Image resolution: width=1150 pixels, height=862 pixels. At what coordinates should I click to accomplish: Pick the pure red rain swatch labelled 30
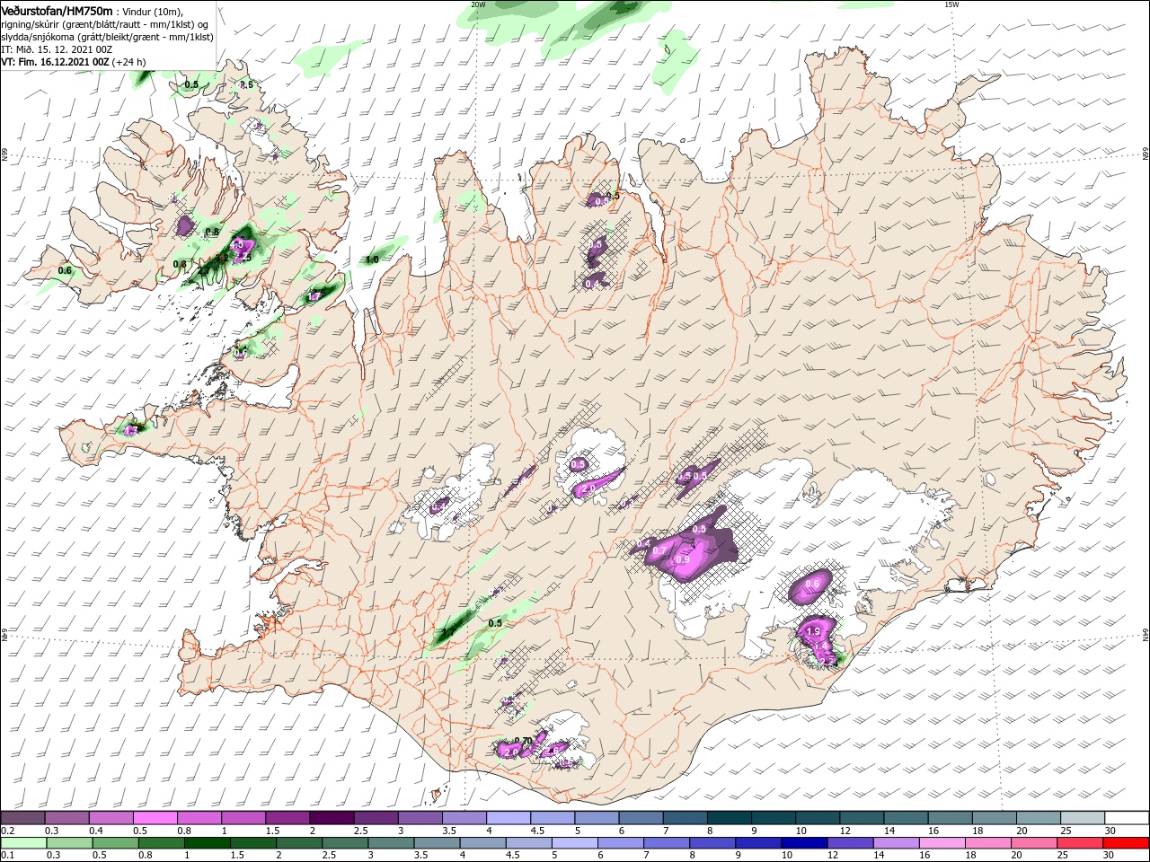click(x=1128, y=843)
